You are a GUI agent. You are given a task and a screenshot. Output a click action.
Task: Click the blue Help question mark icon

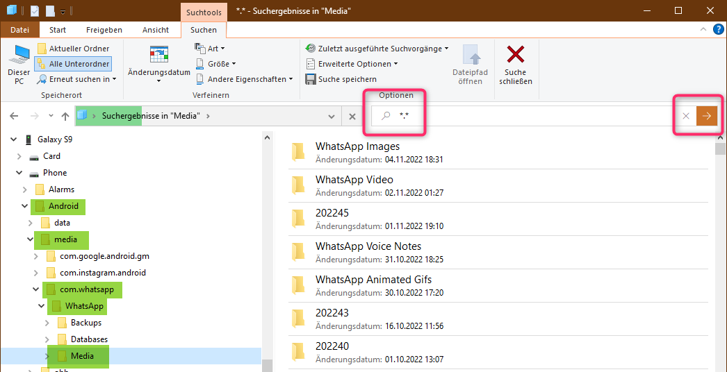coord(718,30)
